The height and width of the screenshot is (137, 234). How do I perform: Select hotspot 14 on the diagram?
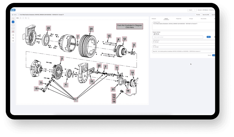(x=132, y=73)
